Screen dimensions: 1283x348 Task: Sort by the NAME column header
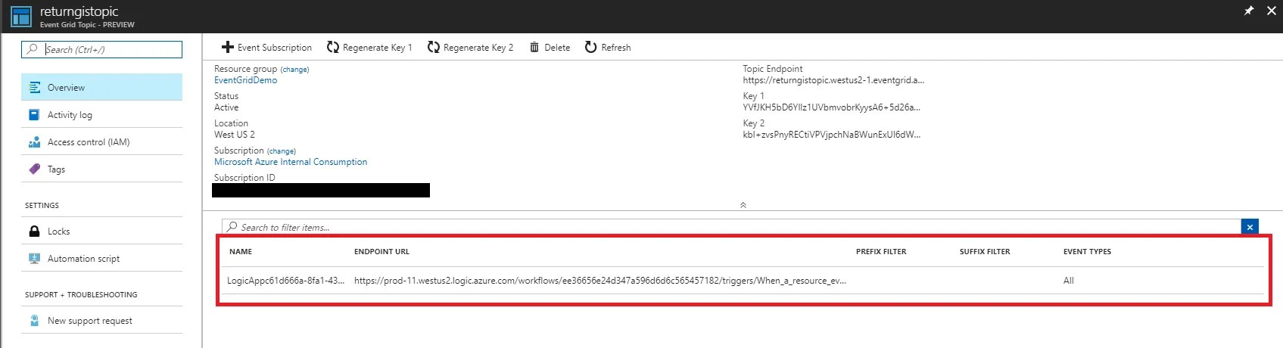coord(241,252)
